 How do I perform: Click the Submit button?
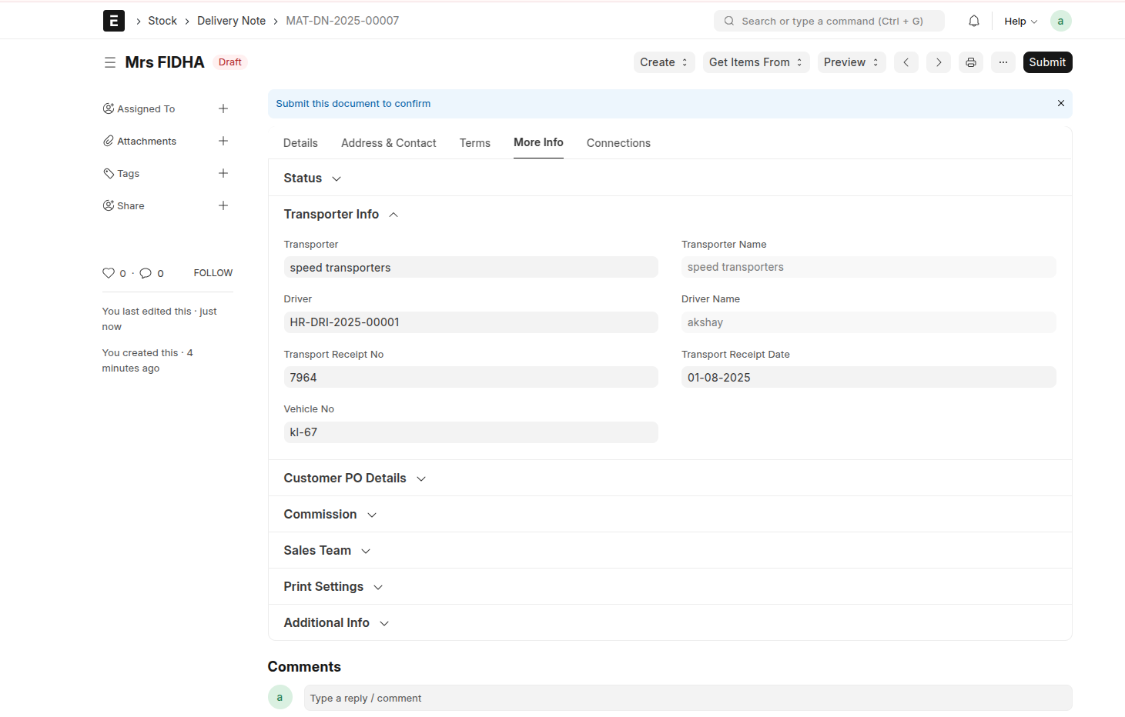[1046, 62]
